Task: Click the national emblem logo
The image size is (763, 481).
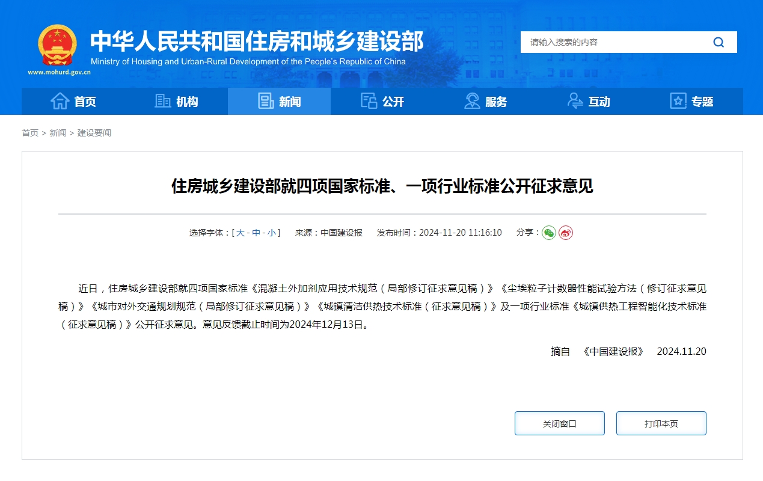Action: tap(57, 43)
